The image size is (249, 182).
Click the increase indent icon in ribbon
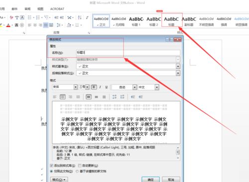click(x=62, y=17)
